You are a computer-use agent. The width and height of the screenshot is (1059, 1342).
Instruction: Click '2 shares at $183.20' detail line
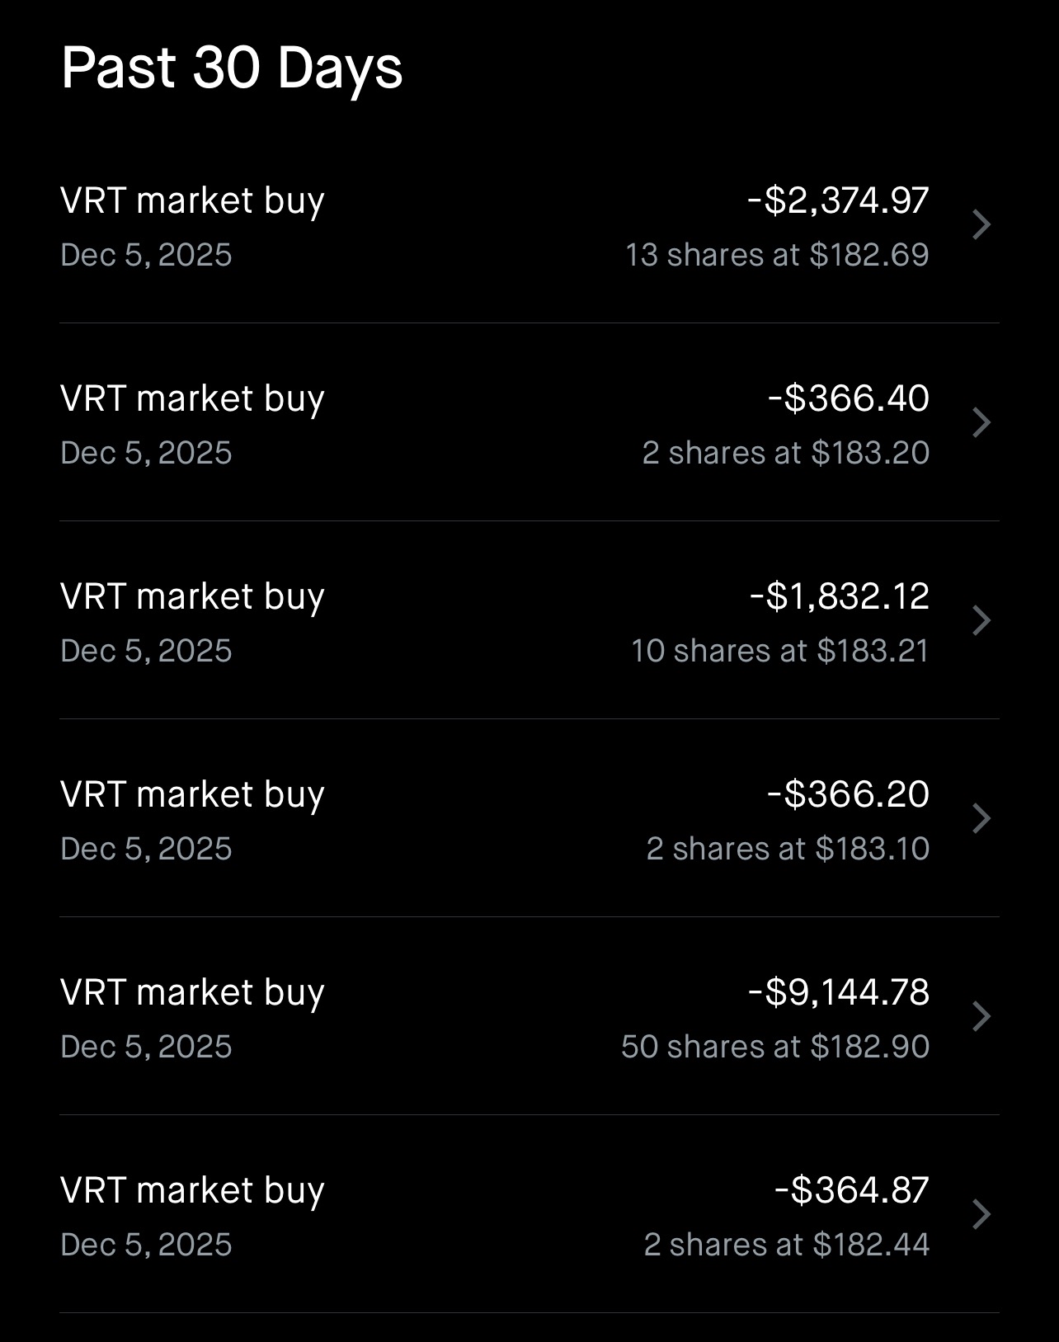click(786, 453)
